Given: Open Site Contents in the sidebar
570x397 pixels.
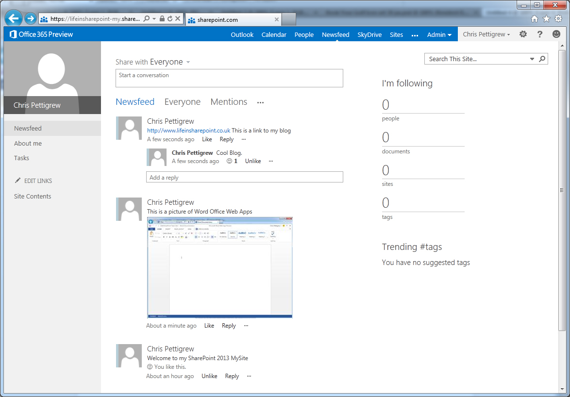Looking at the screenshot, I should click(x=33, y=196).
